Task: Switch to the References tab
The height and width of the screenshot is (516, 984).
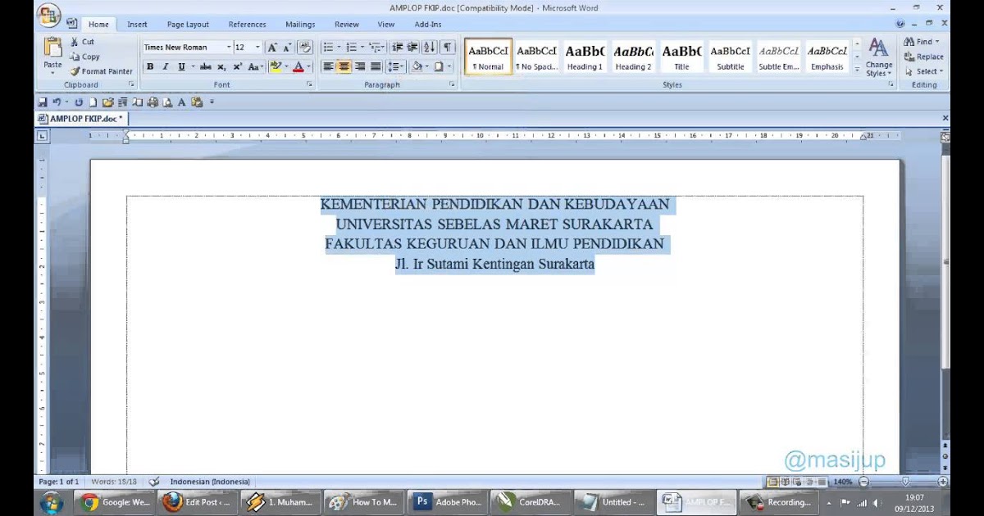Action: 247,25
